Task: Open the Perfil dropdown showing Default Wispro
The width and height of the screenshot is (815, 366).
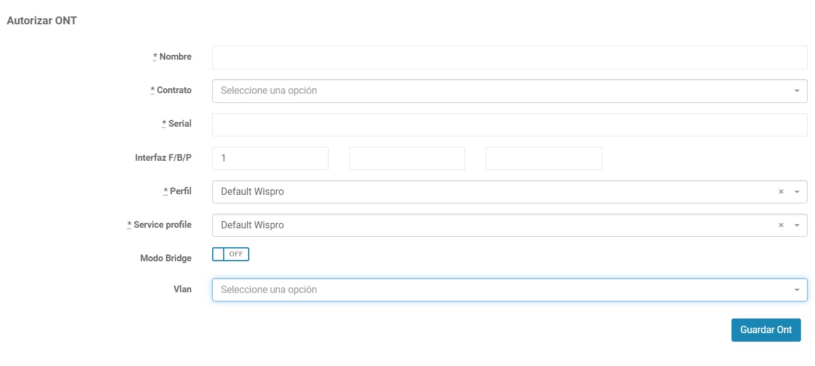Action: coord(510,192)
